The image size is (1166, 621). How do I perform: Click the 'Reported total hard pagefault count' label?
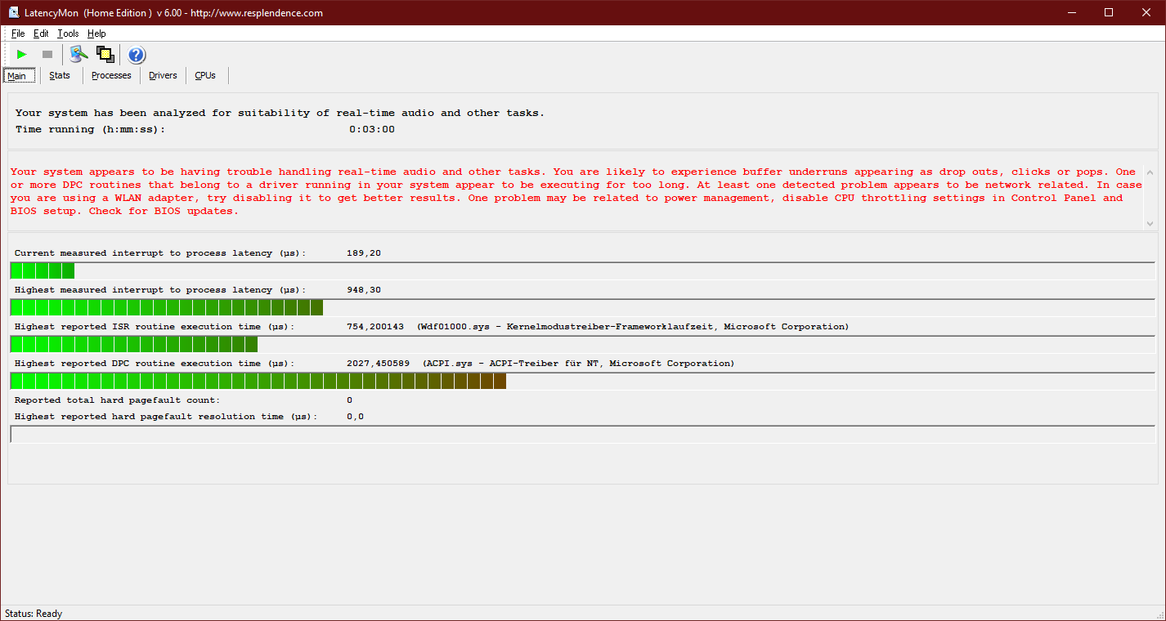tap(117, 400)
